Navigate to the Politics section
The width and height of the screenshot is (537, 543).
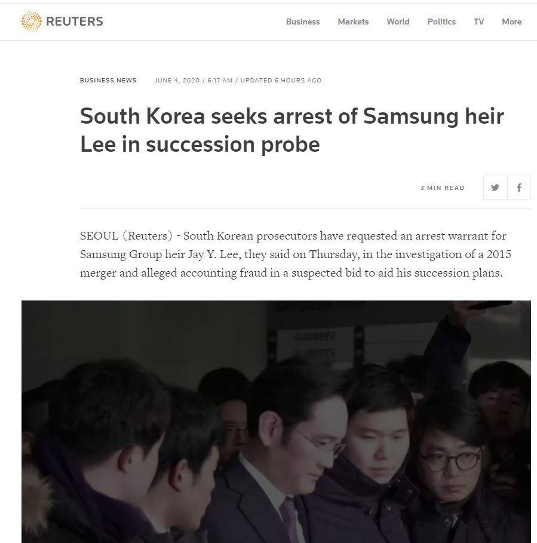441,22
